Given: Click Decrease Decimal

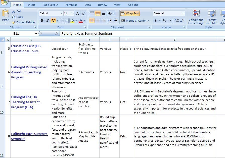Looking at the screenshot, I should pos(182,21).
